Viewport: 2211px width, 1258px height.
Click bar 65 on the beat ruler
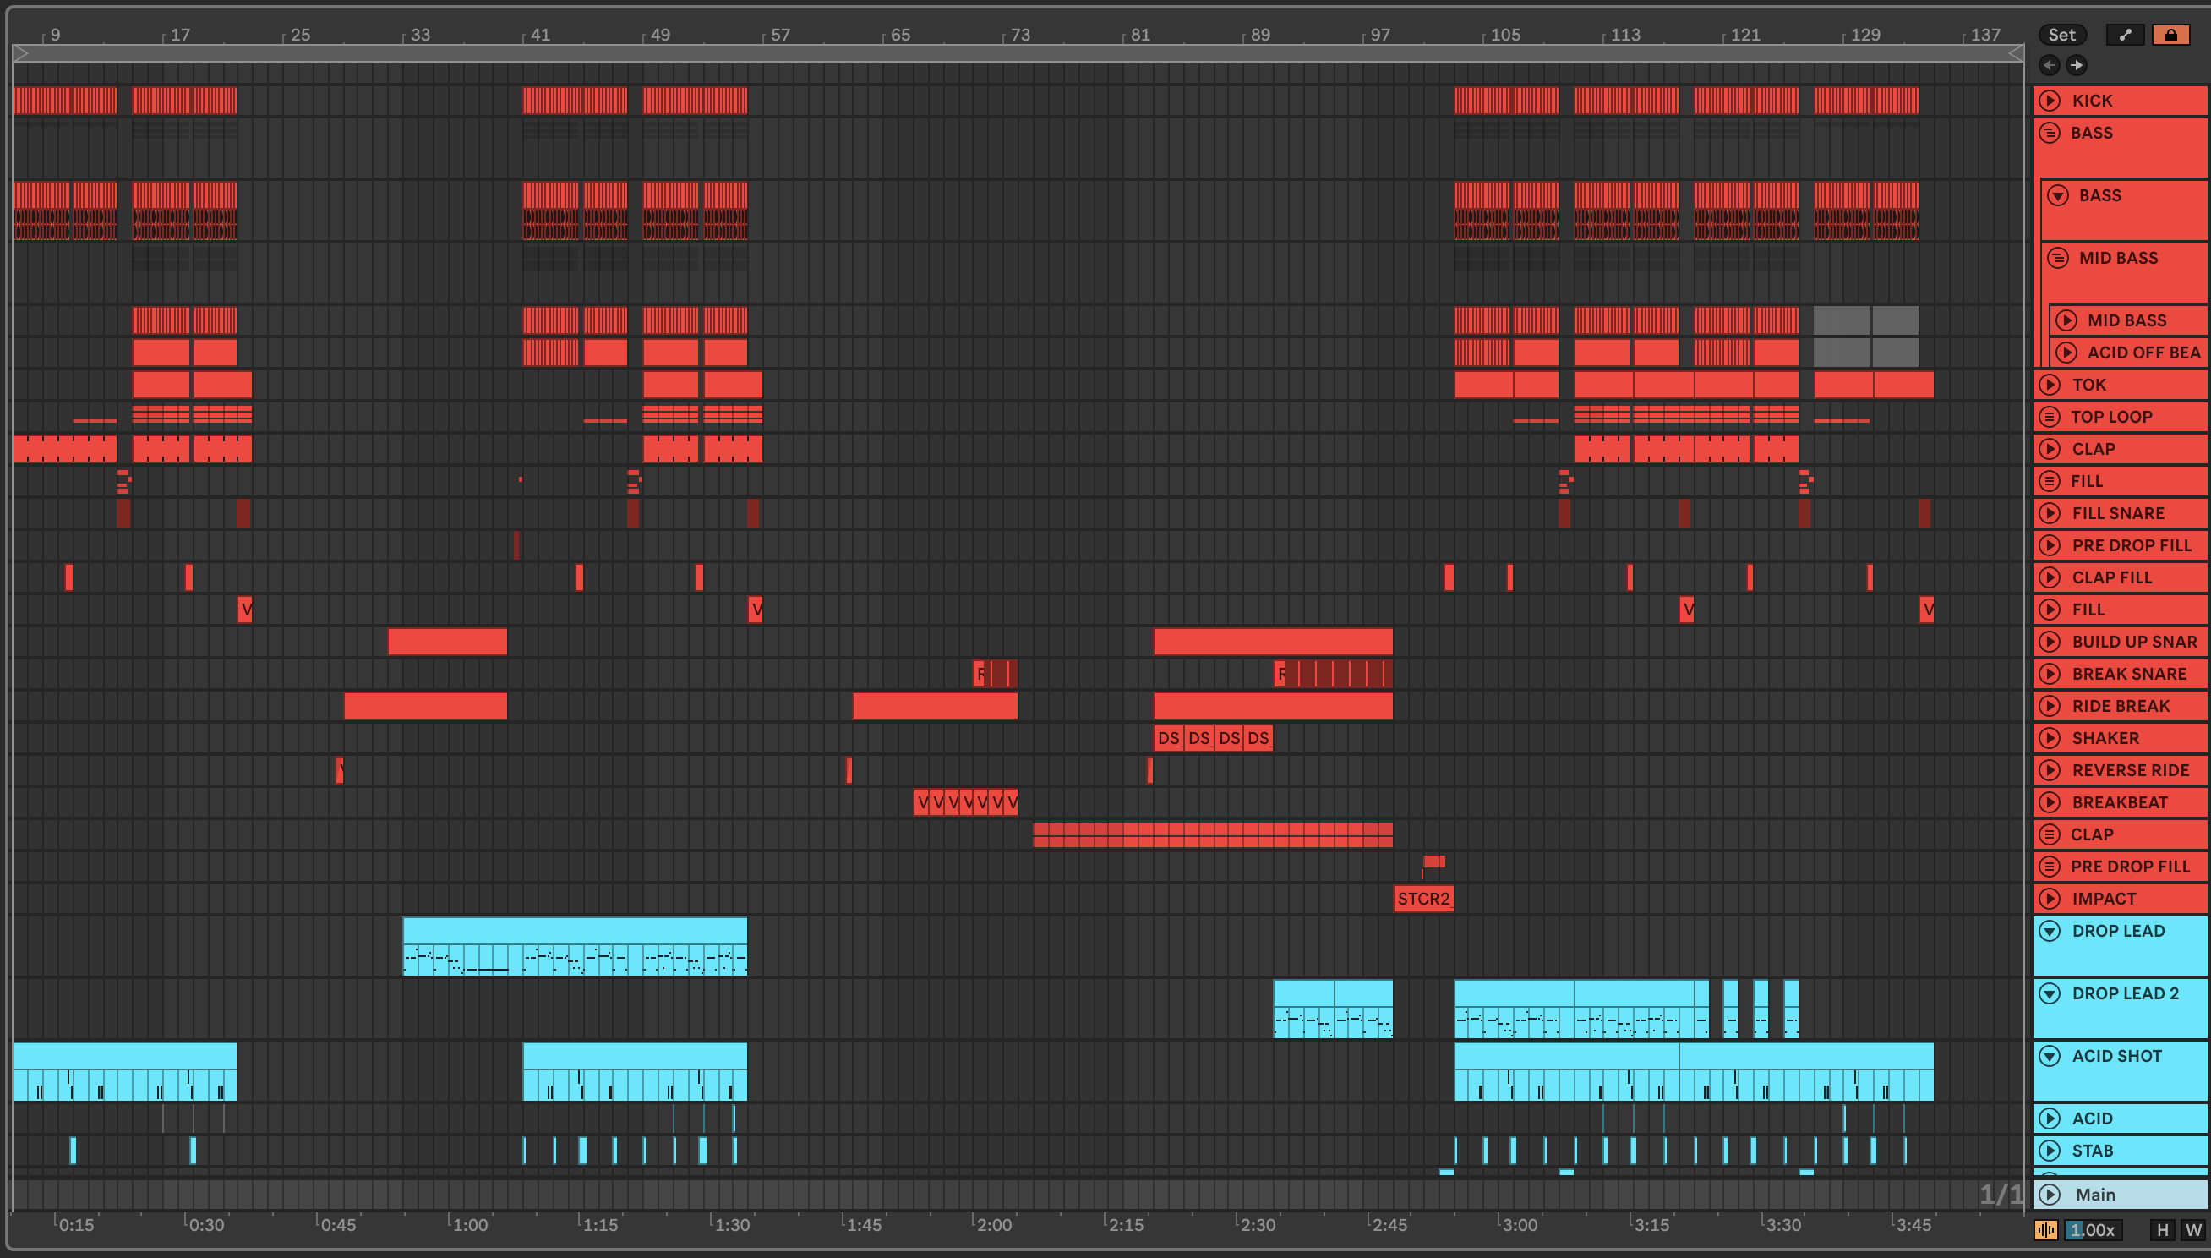[x=900, y=35]
